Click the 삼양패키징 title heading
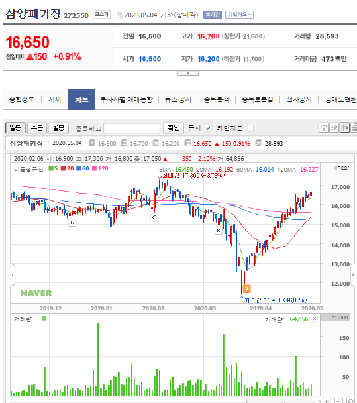The width and height of the screenshot is (357, 403). pos(33,13)
